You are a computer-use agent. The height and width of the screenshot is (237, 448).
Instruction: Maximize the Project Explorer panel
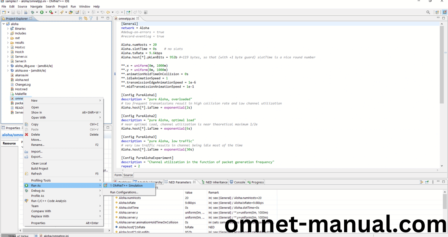click(108, 18)
